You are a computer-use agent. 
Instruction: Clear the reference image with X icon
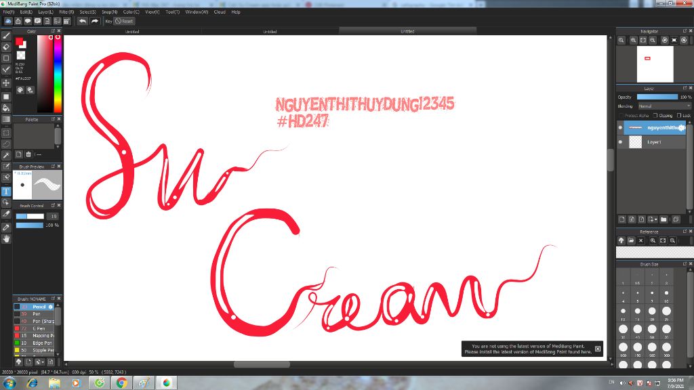641,240
